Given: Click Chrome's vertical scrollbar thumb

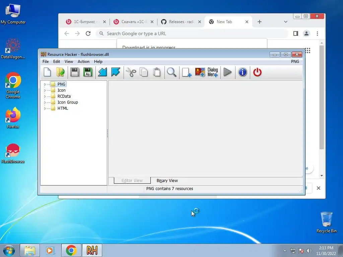Looking at the screenshot, I should 322,97.
